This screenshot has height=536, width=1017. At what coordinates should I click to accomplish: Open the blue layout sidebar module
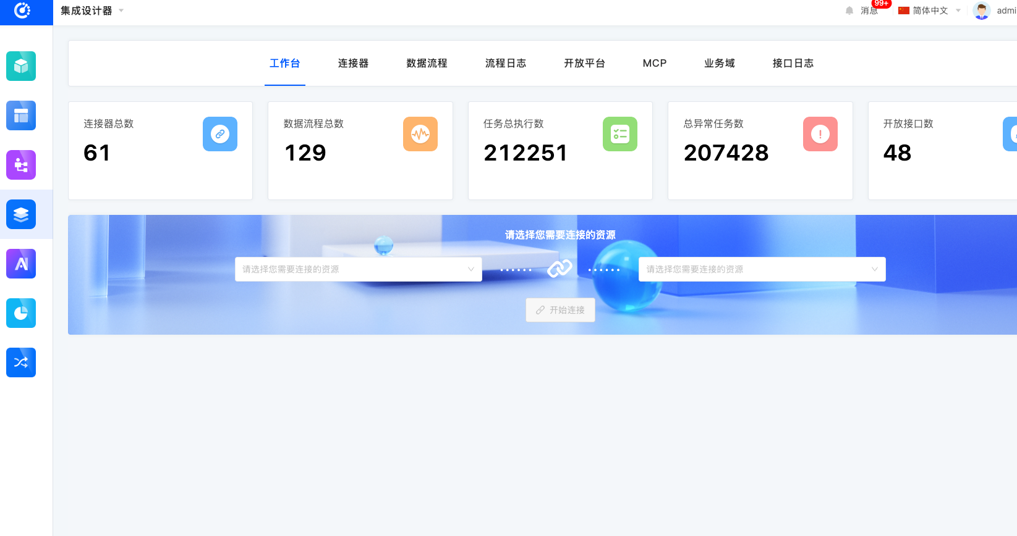coord(21,115)
